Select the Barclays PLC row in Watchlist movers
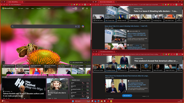 coord(80,86)
